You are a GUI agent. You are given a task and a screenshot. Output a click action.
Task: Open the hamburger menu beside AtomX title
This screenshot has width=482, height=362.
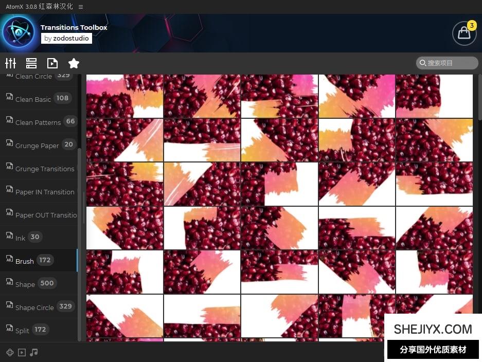(x=81, y=7)
